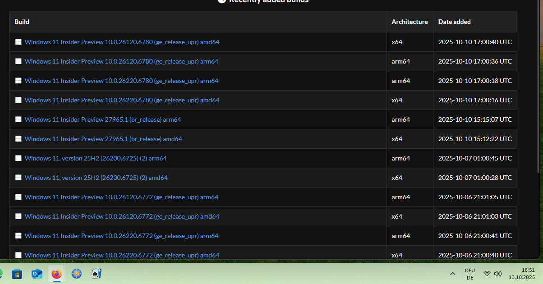543x284 pixels.
Task: Open build 26220.6780 amd64 link
Action: (122, 100)
